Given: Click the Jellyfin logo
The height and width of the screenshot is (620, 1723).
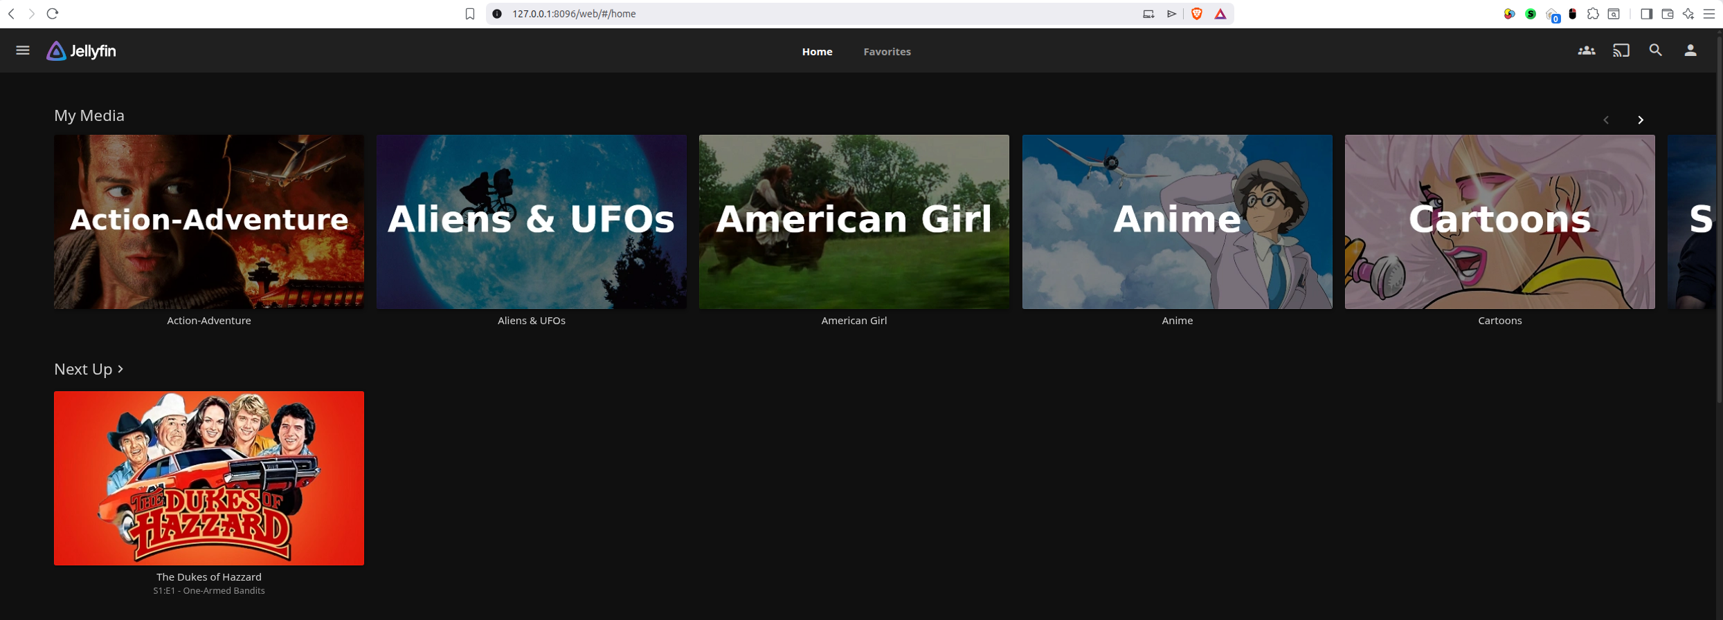Looking at the screenshot, I should click(82, 51).
